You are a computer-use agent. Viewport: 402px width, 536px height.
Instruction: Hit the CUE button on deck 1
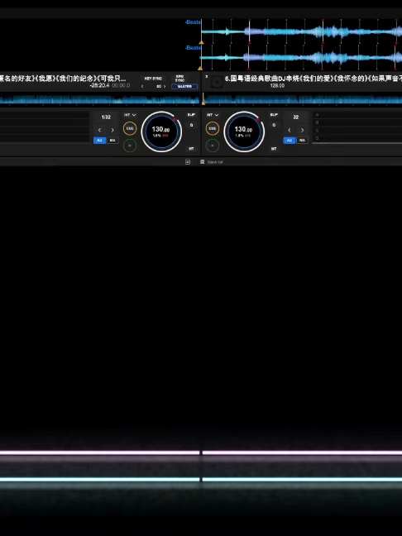[x=130, y=128]
